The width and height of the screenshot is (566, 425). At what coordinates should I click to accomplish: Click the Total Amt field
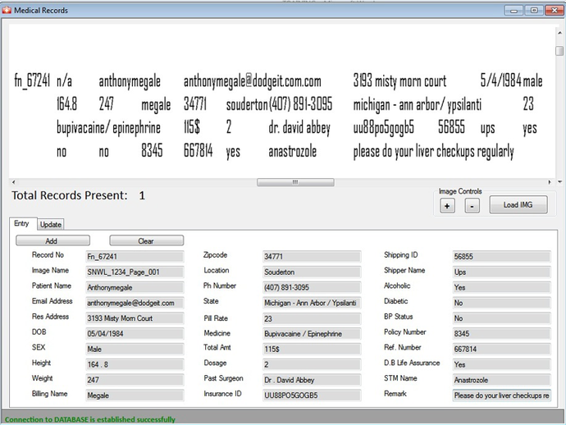(x=312, y=350)
